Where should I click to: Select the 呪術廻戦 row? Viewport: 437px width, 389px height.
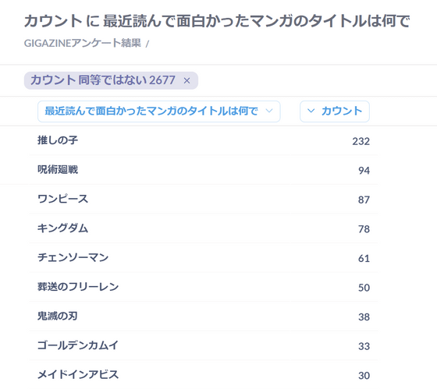point(204,170)
